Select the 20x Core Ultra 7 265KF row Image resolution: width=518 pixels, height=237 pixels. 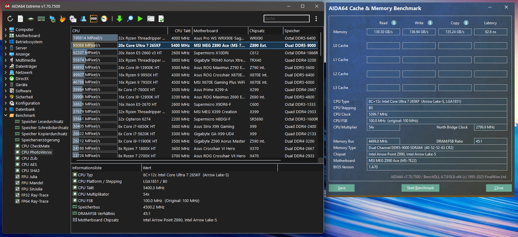point(195,45)
